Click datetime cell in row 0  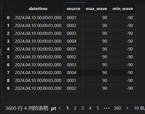[x=38, y=18]
